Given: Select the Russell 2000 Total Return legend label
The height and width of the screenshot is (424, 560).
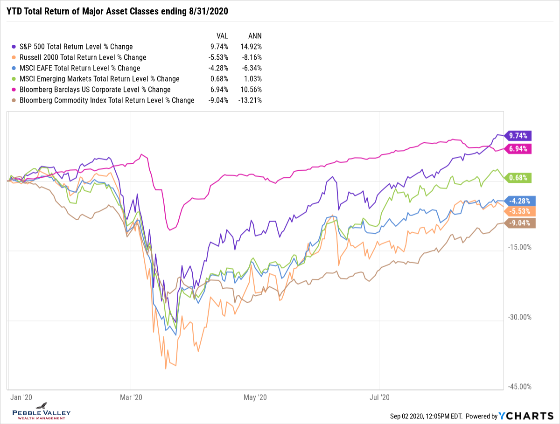Looking at the screenshot, I should click(x=83, y=57).
